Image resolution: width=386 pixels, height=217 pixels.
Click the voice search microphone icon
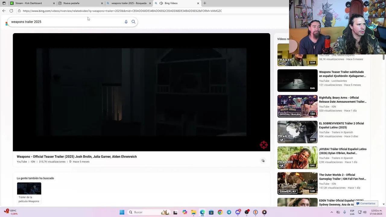126,22
